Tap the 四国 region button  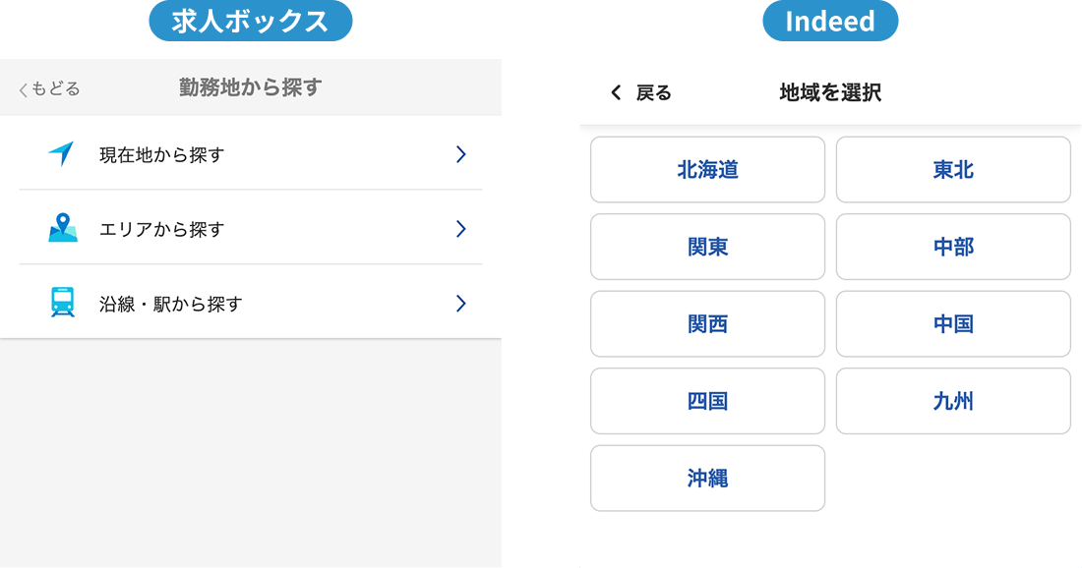click(707, 401)
